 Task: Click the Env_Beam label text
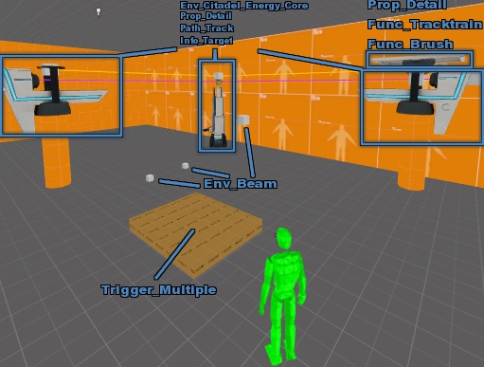click(x=241, y=184)
